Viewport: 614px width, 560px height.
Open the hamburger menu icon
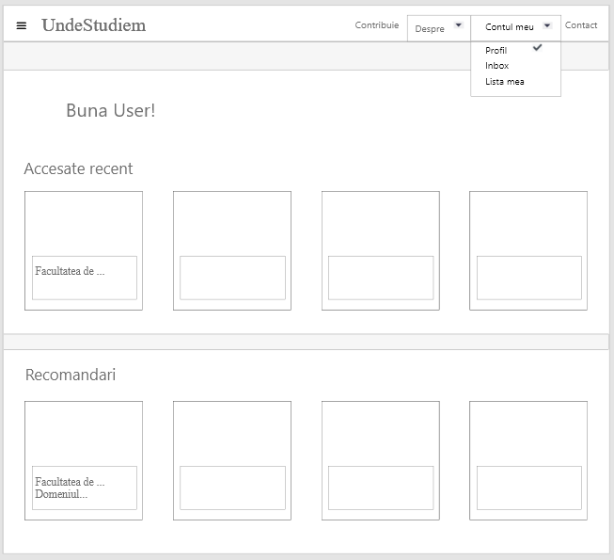tap(22, 25)
